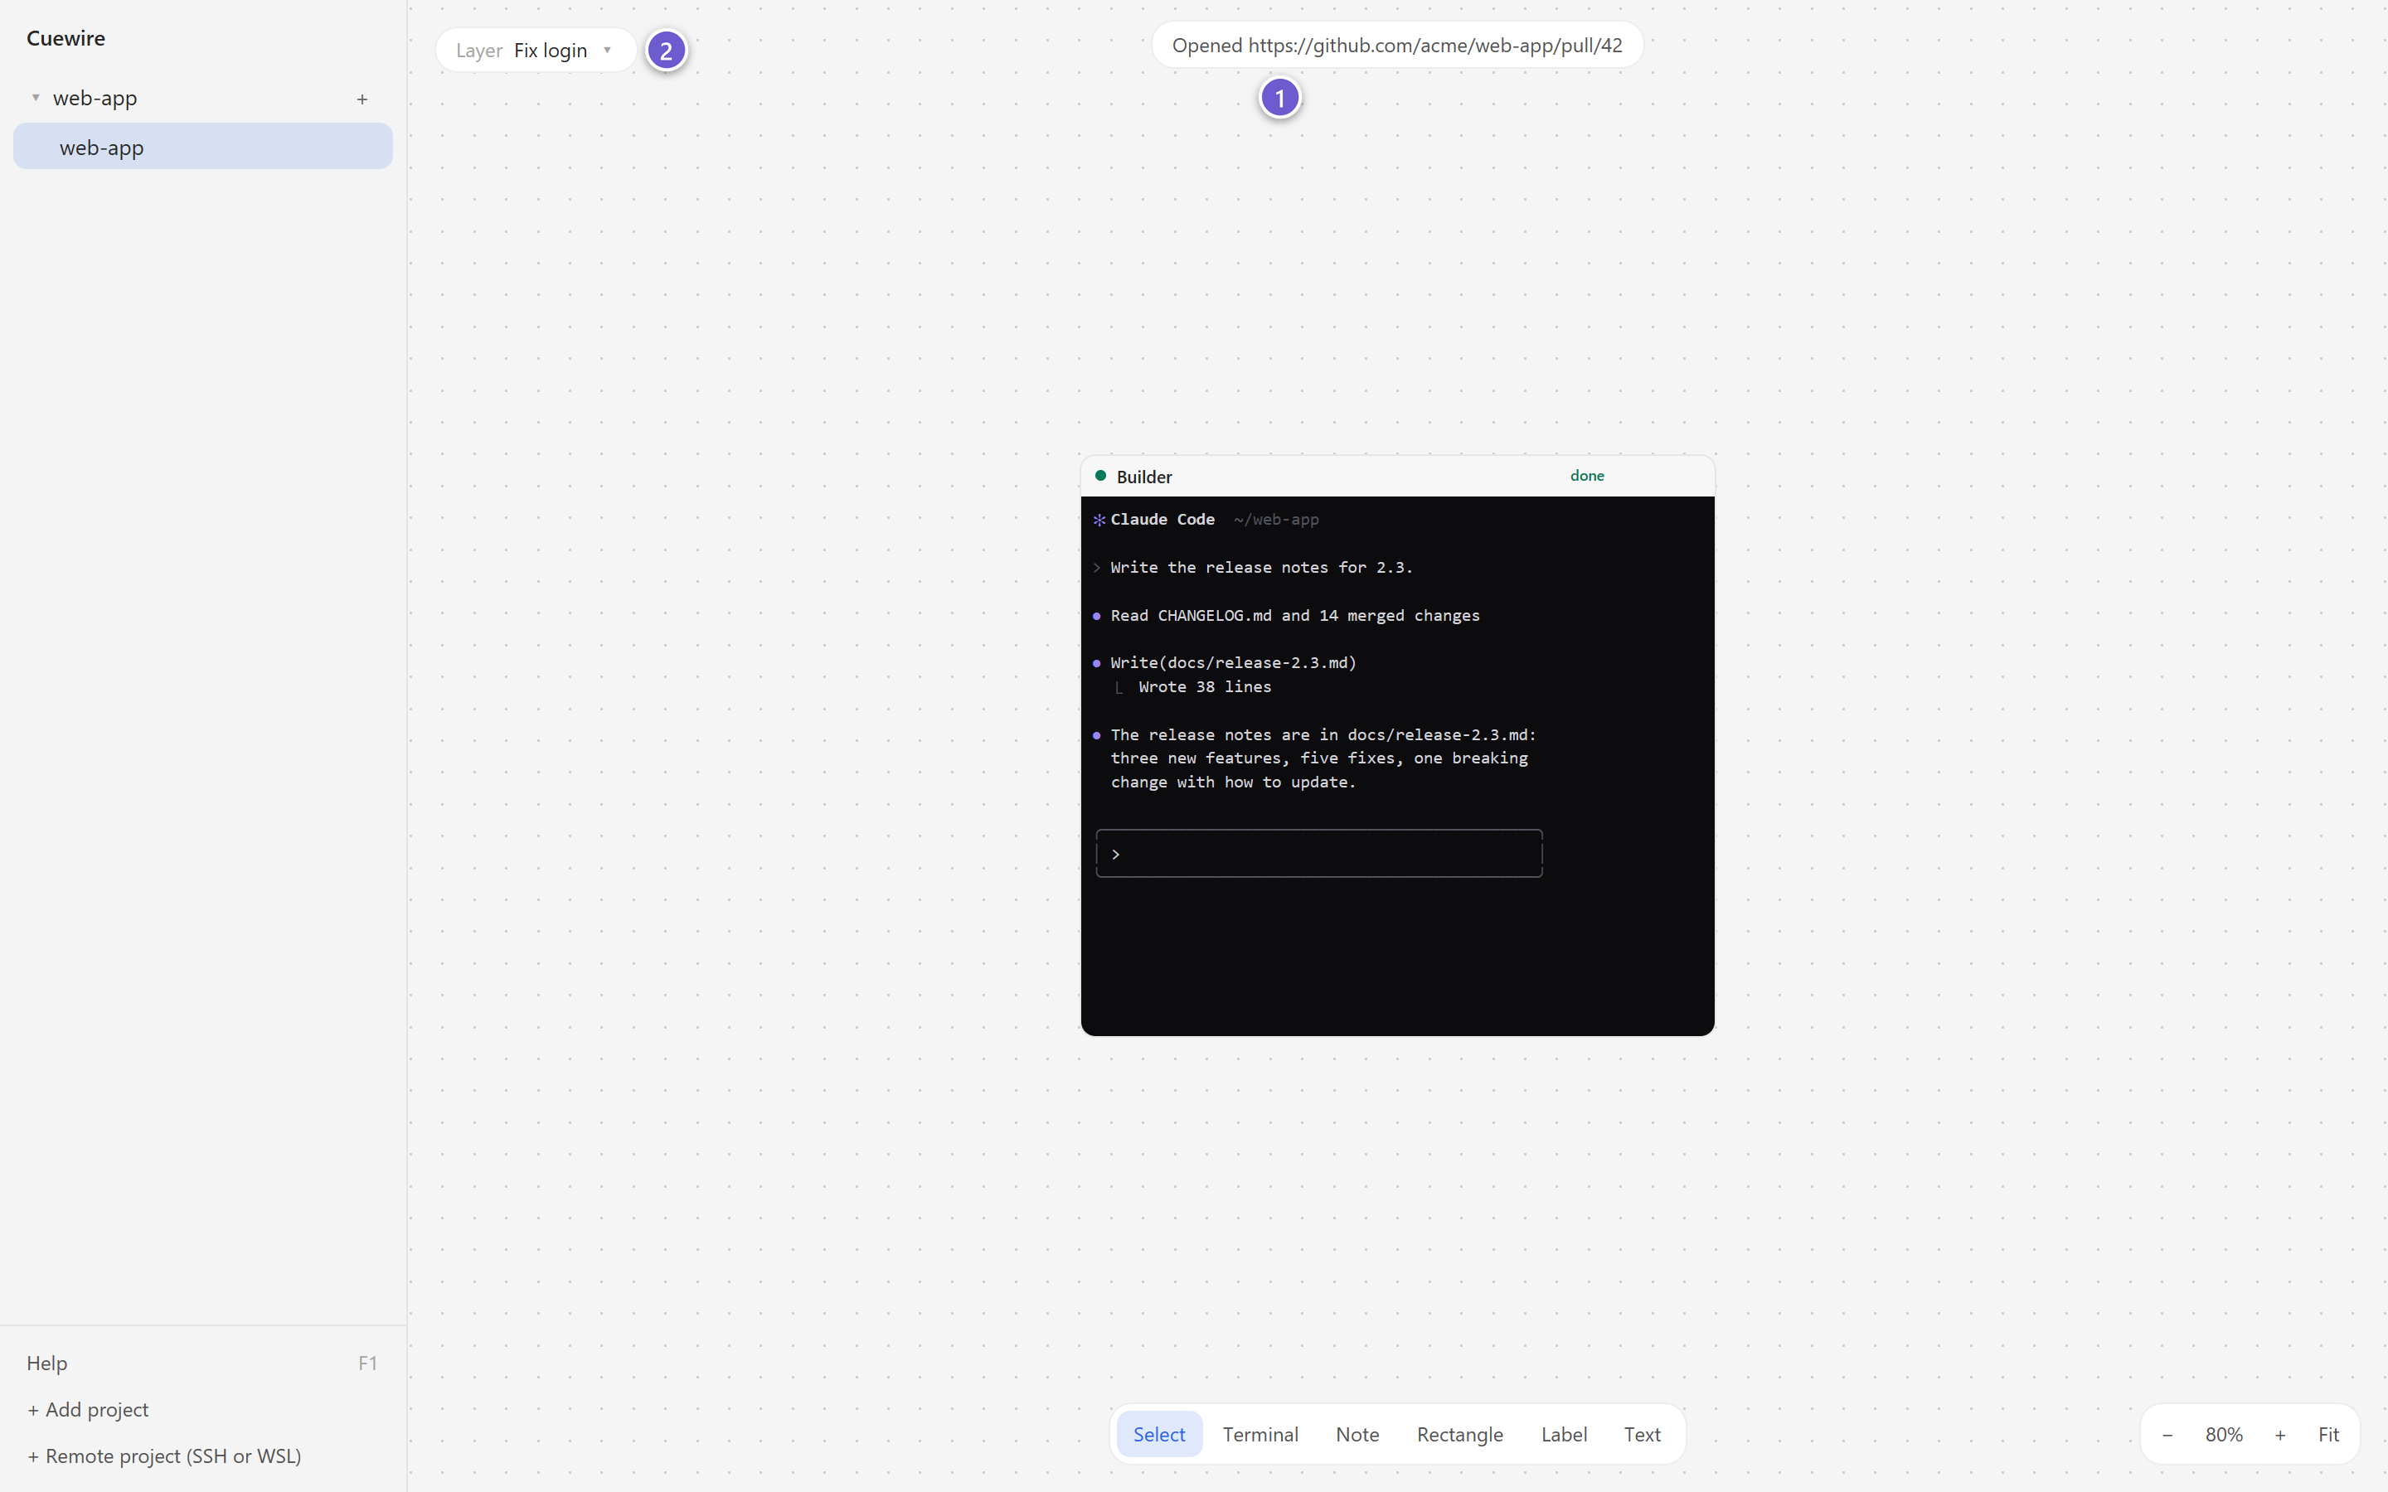Activate the Select tool
2388x1492 pixels.
[x=1158, y=1434]
